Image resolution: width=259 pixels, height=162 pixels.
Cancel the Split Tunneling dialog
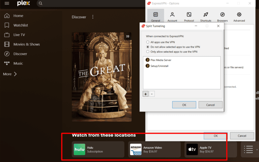tap(210, 105)
